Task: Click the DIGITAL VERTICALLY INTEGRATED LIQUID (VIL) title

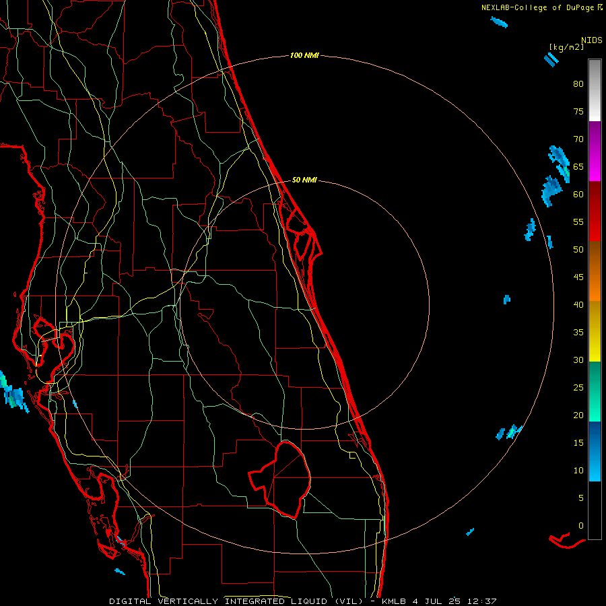Action: click(236, 601)
